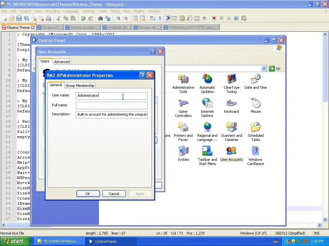This screenshot has width=329, height=246.
Task: Click the Open file toolbar icon
Action: click(12, 18)
